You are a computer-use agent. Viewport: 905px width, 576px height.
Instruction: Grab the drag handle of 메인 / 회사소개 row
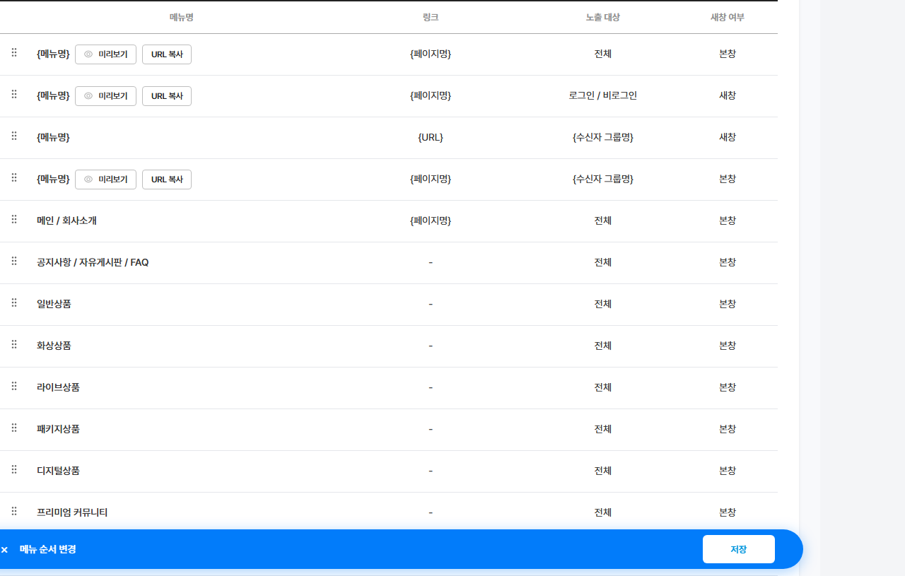coord(14,220)
